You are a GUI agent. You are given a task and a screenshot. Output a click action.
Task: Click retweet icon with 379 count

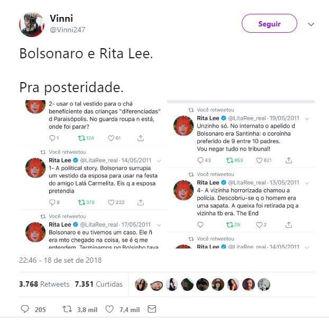(81, 202)
